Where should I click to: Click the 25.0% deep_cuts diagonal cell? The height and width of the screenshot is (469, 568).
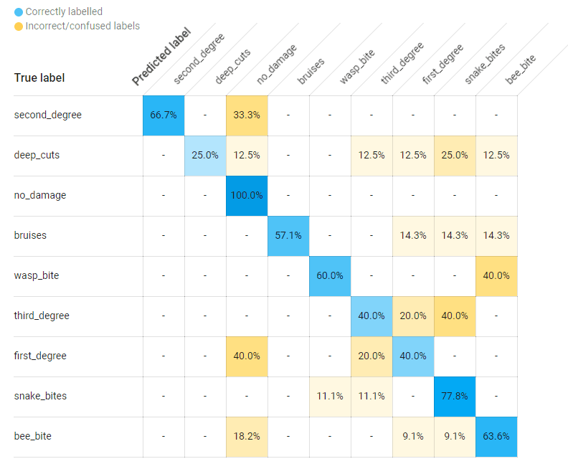[x=205, y=155]
